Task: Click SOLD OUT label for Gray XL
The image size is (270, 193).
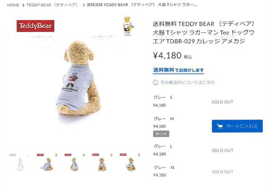Action: pyautogui.click(x=222, y=172)
